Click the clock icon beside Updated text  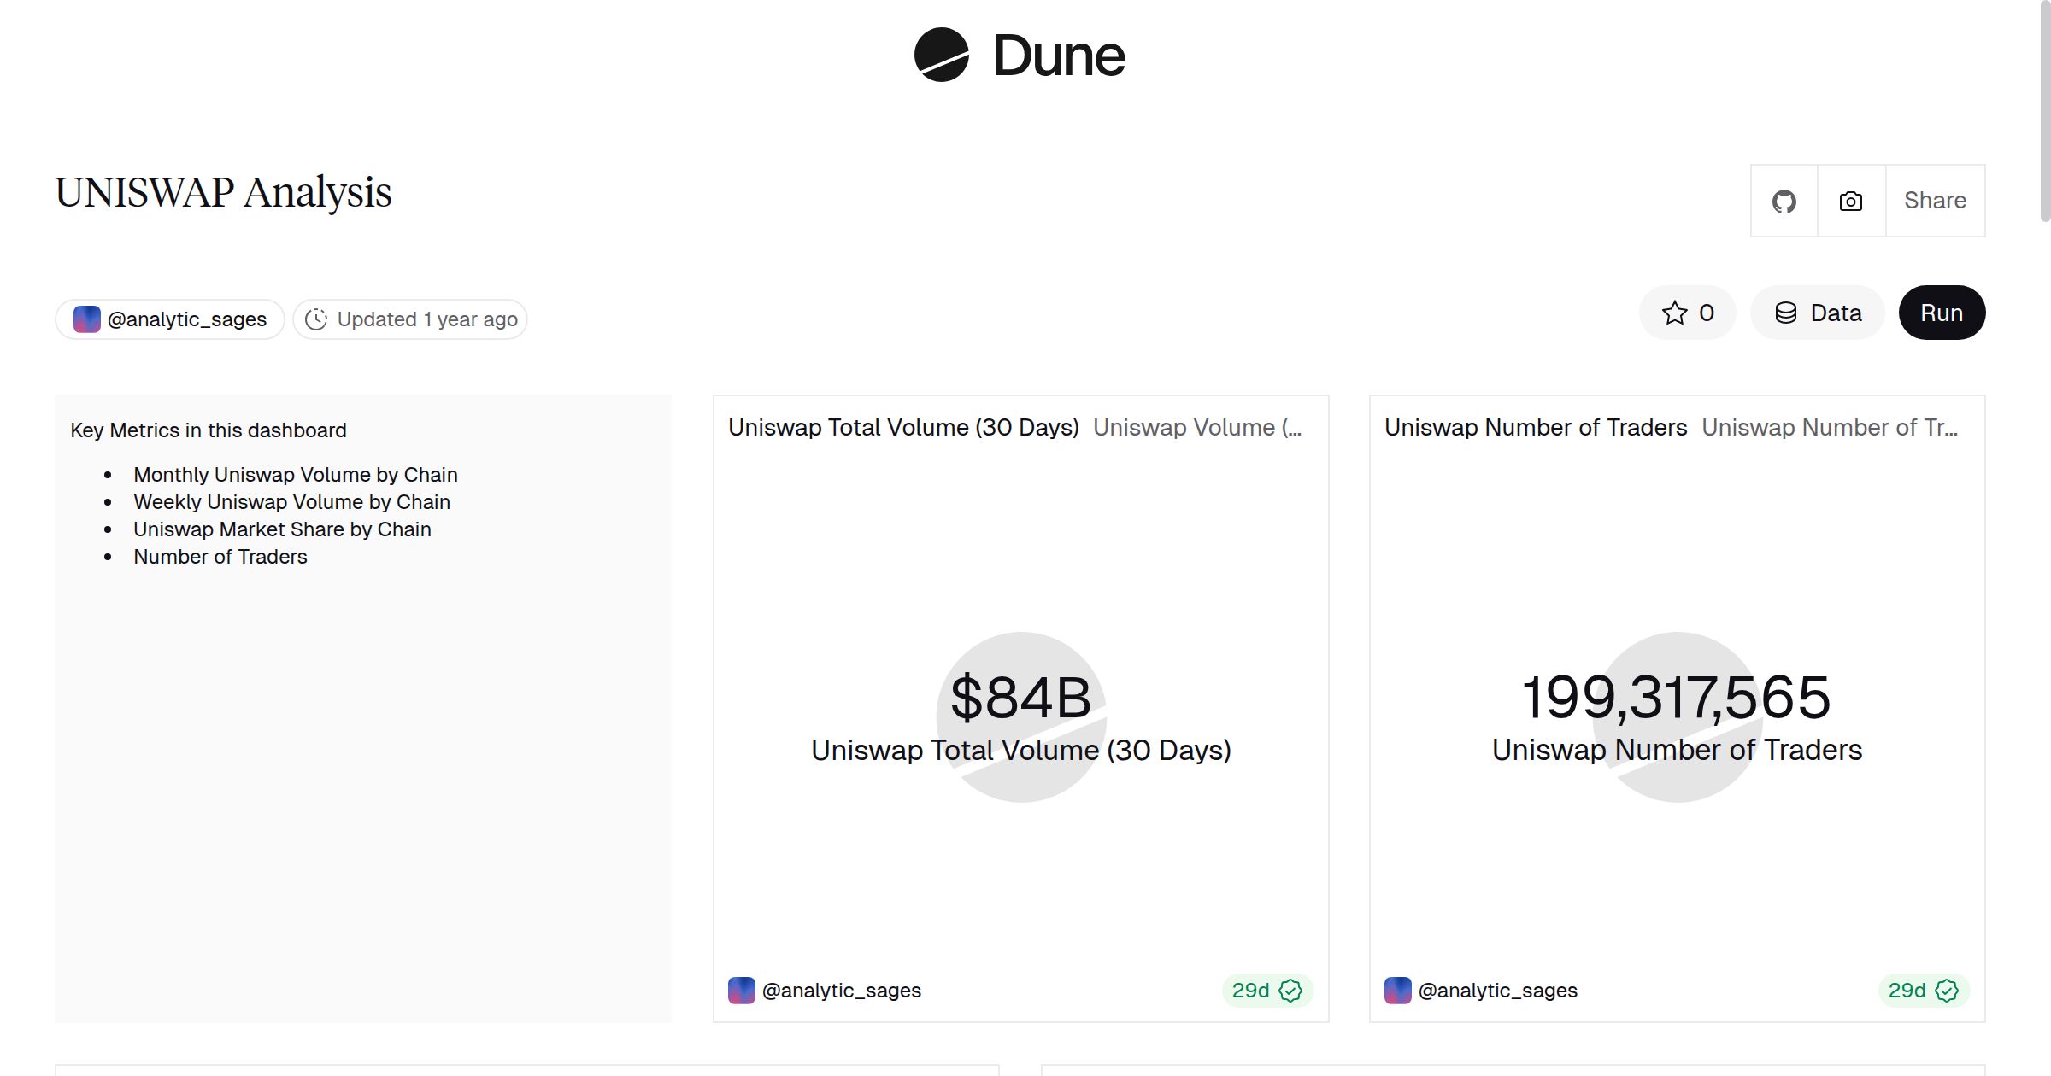pyautogui.click(x=316, y=319)
